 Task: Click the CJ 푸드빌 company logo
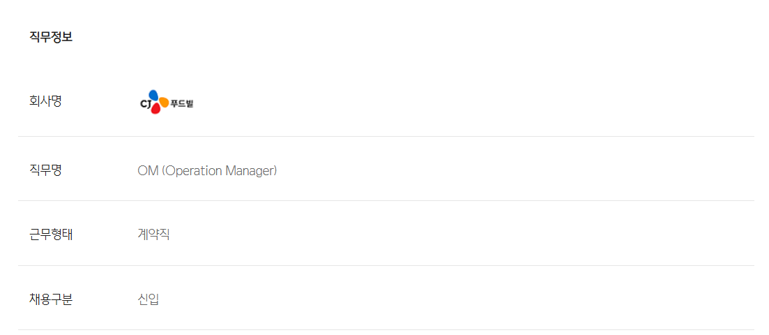(167, 103)
